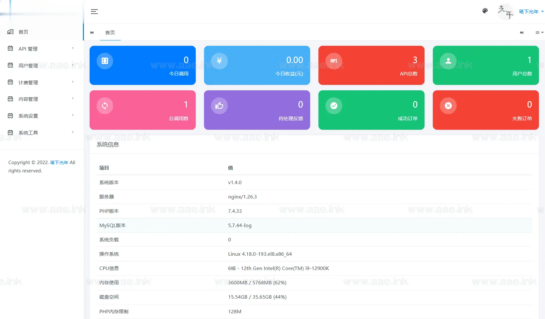Click the PHP version value 7.4.33
This screenshot has height=319, width=545.
pyautogui.click(x=235, y=211)
